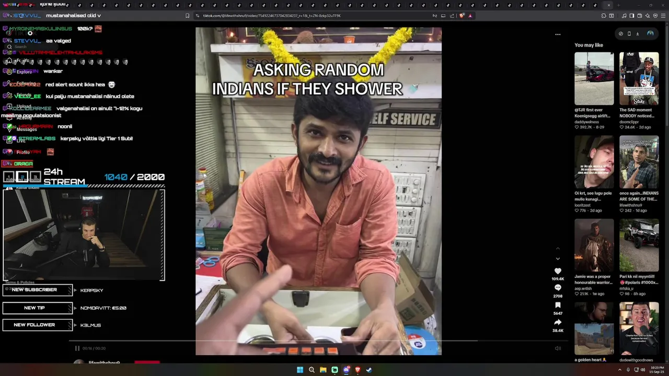Open 'Jamie was a proper honourable warrior' thumbnail
This screenshot has height=376, width=669.
(594, 245)
